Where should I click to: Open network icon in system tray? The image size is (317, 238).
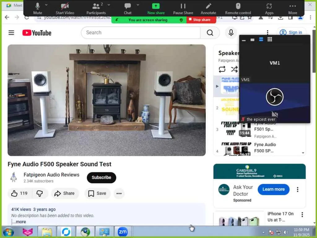click(278, 232)
